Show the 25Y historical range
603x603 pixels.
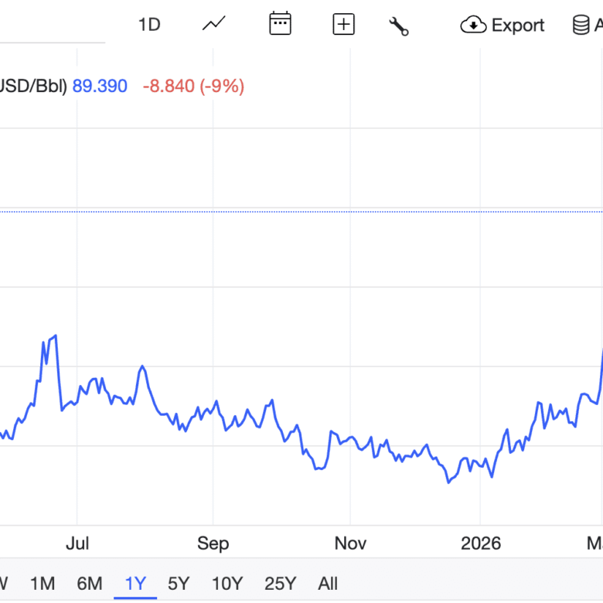point(280,583)
